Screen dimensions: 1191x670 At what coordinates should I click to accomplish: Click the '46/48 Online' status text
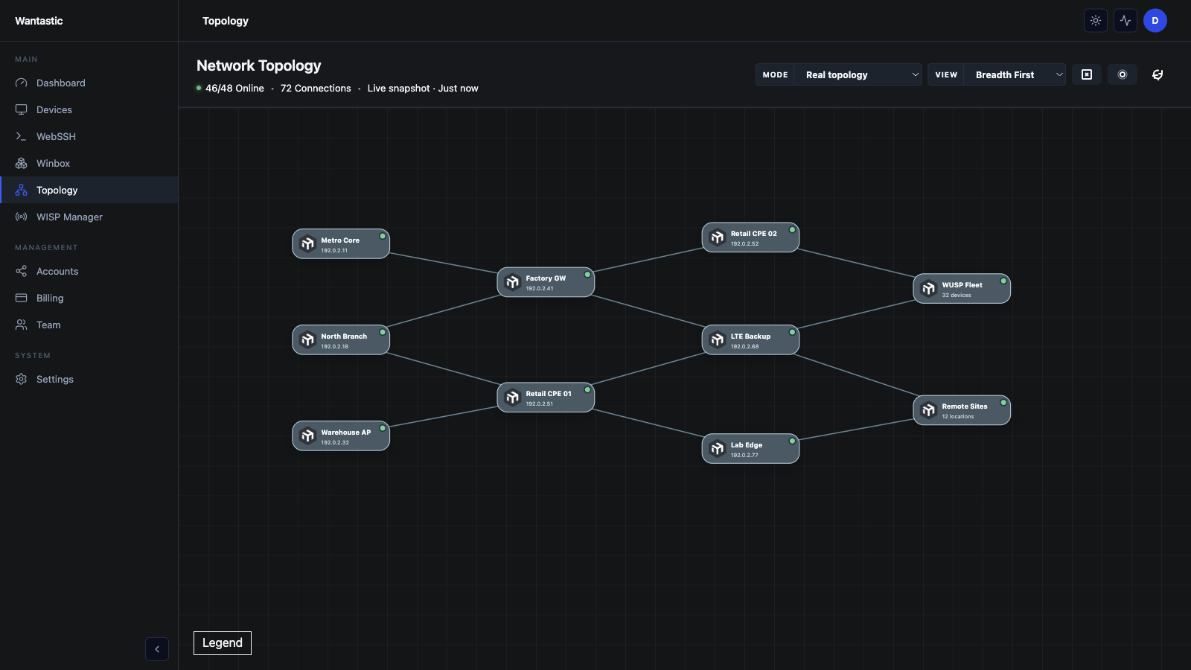(234, 88)
